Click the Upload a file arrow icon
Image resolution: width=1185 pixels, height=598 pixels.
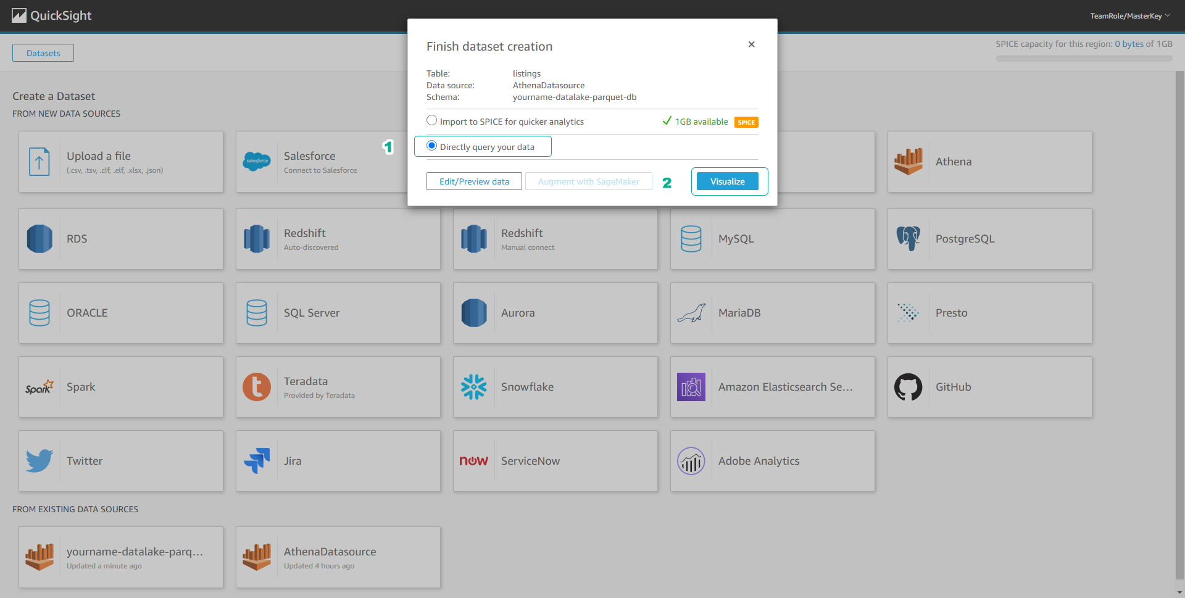39,162
